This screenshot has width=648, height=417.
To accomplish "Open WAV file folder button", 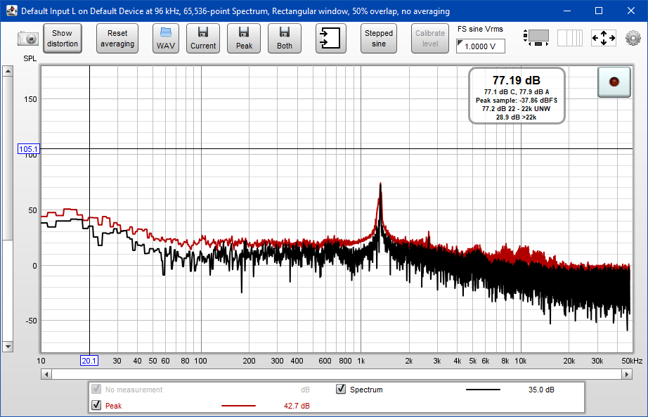I will click(x=166, y=39).
